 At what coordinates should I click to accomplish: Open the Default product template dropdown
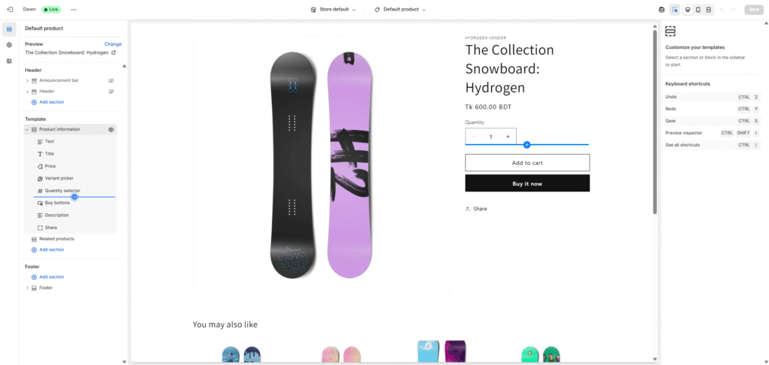click(x=400, y=10)
